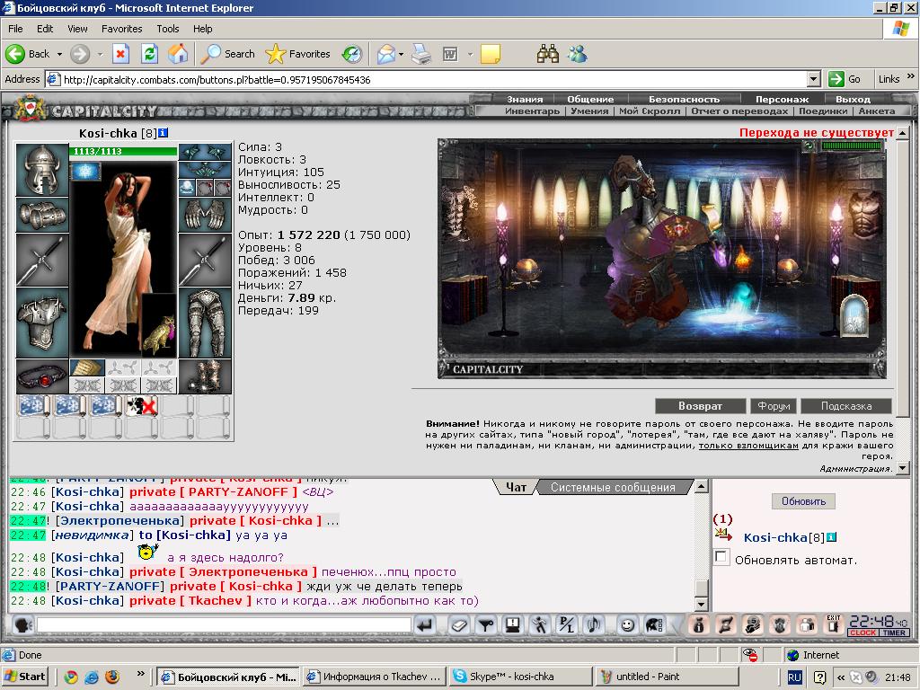920x690 pixels.
Task: Click the green progress bar above location image
Action: 852,146
